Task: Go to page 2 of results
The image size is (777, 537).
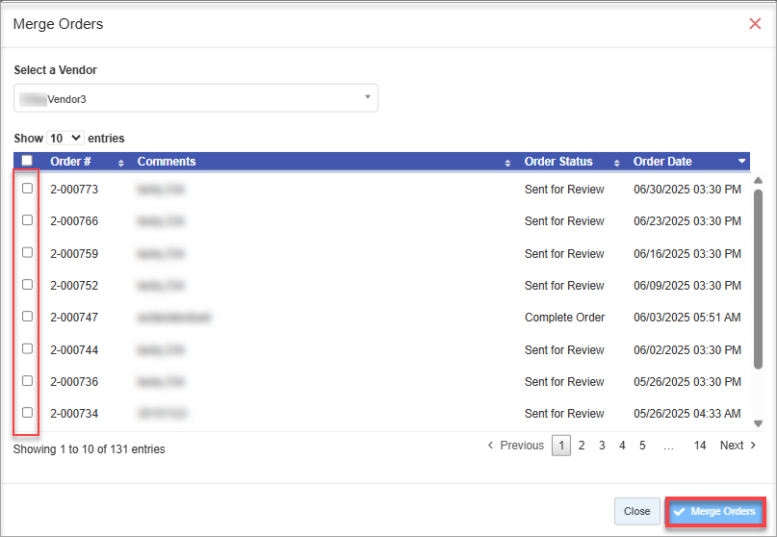Action: pos(582,446)
